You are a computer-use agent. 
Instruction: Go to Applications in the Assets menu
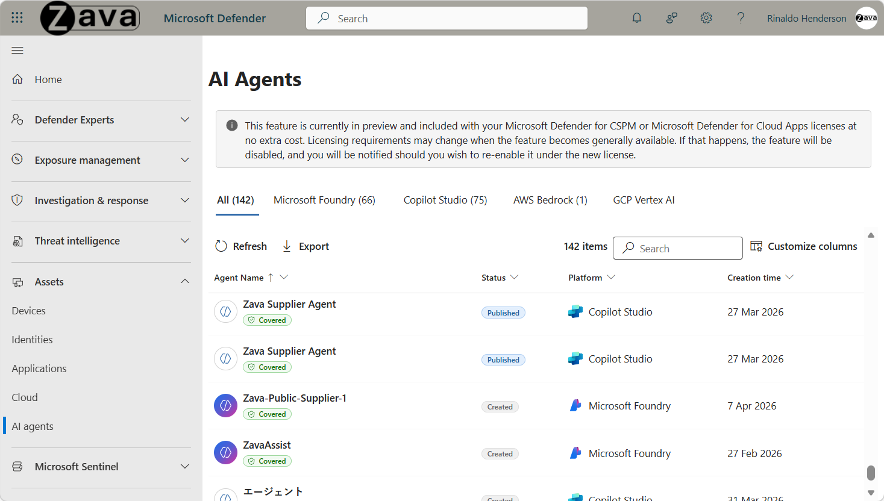[39, 369]
